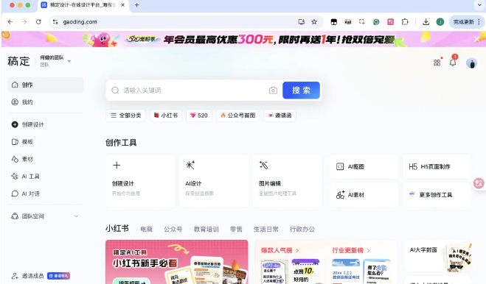486x284 pixels.
Task: Select the 520 quick tag
Action: point(199,116)
